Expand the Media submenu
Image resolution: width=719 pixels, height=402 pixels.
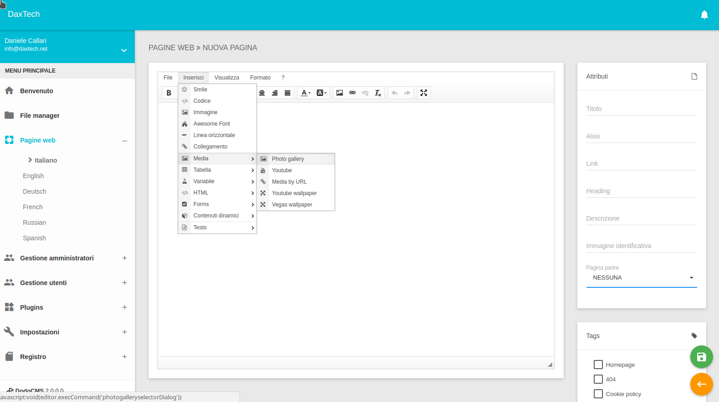click(x=217, y=159)
